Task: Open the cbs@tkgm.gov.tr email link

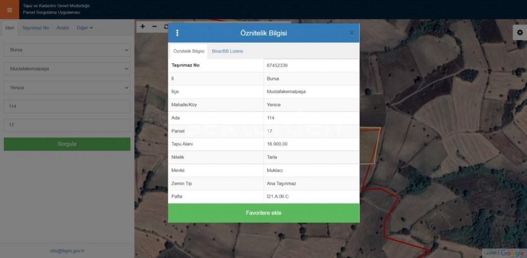Action: click(x=67, y=251)
